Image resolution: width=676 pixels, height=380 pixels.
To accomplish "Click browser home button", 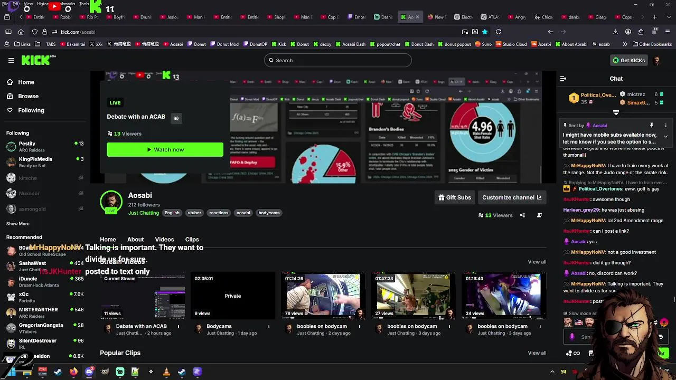I will click(x=21, y=32).
